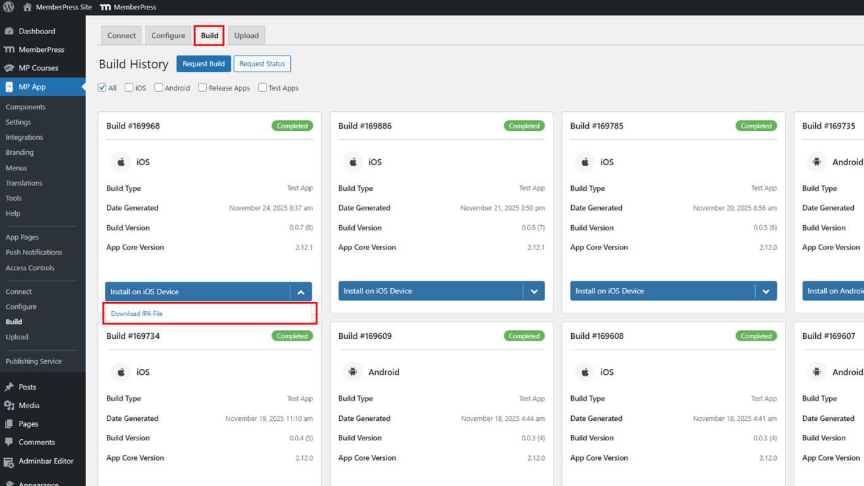The image size is (864, 486).
Task: Click the Comments bubble icon in sidebar
Action: pyautogui.click(x=9, y=442)
